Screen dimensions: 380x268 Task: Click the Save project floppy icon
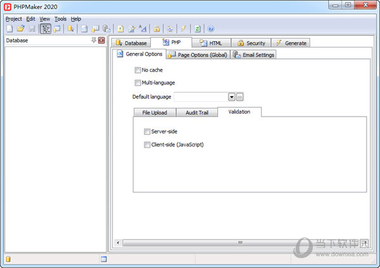32,29
